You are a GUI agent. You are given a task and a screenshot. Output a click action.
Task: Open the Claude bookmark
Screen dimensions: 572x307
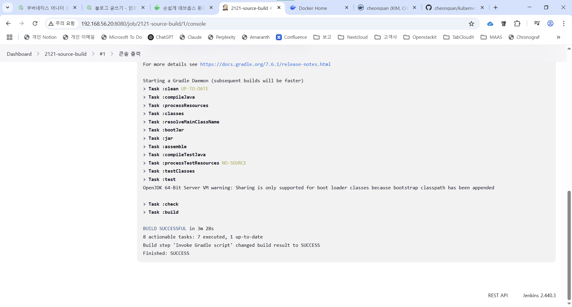click(191, 37)
